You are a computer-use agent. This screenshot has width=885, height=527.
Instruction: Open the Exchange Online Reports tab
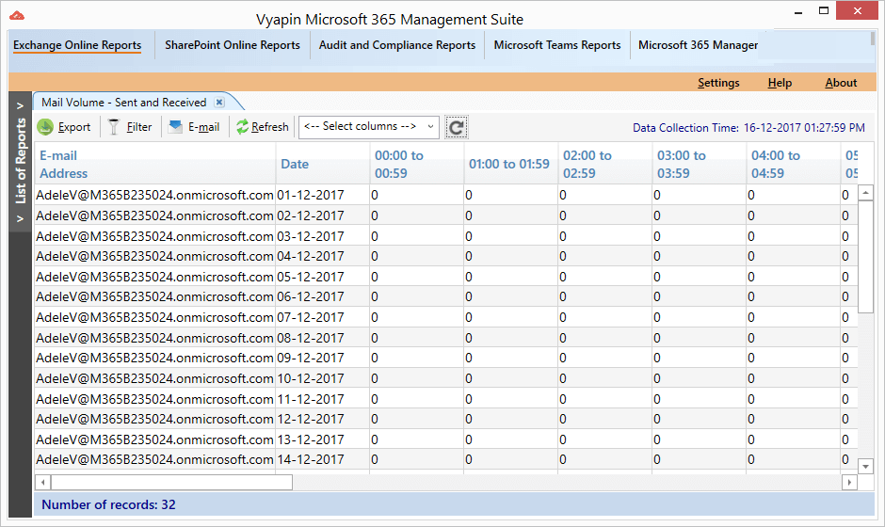pos(77,45)
